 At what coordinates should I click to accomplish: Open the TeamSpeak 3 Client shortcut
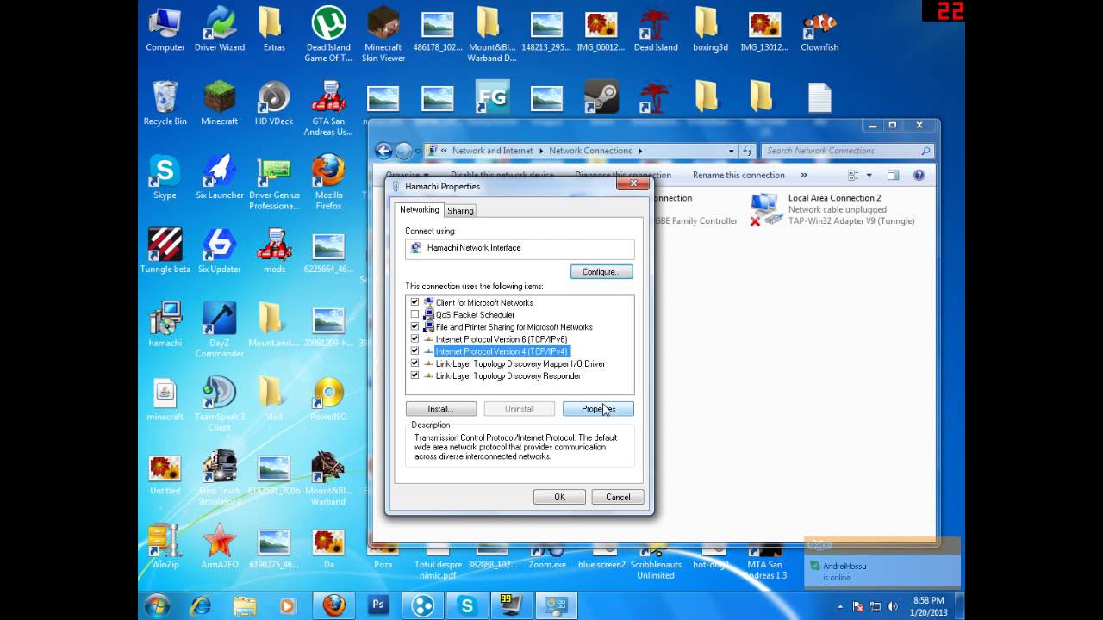click(x=219, y=403)
